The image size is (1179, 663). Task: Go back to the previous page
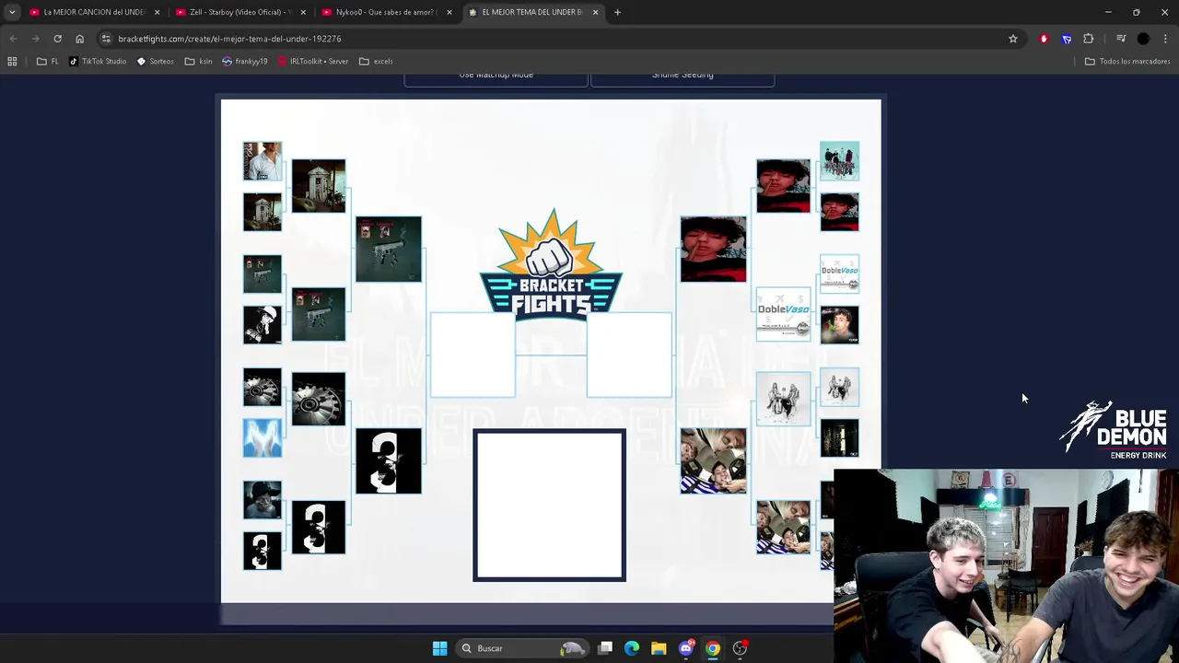click(13, 39)
